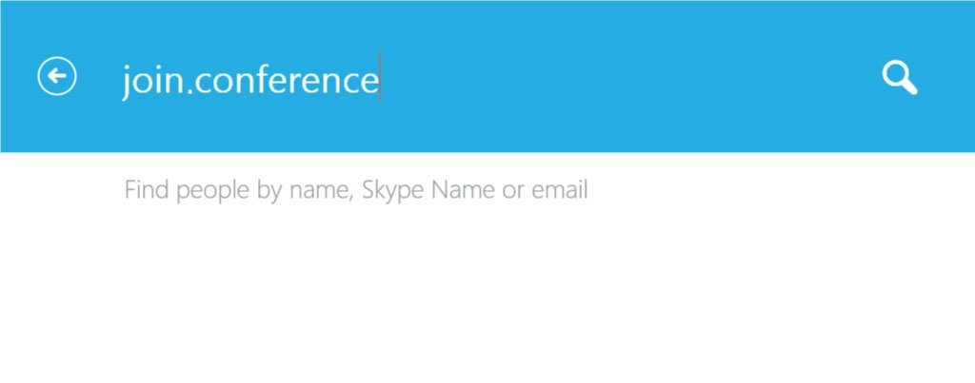975x383 pixels.
Task: Click the join.conference search field
Action: 485,80
